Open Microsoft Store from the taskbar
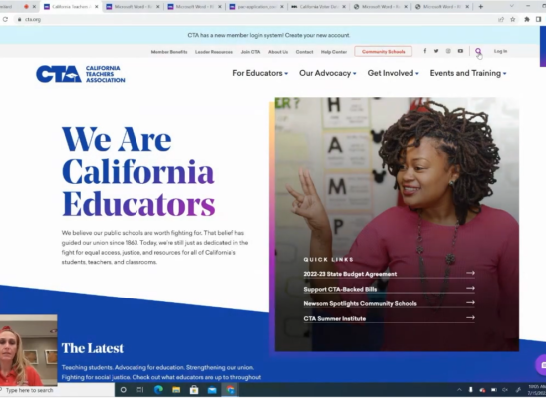The width and height of the screenshot is (546, 398). (194, 390)
